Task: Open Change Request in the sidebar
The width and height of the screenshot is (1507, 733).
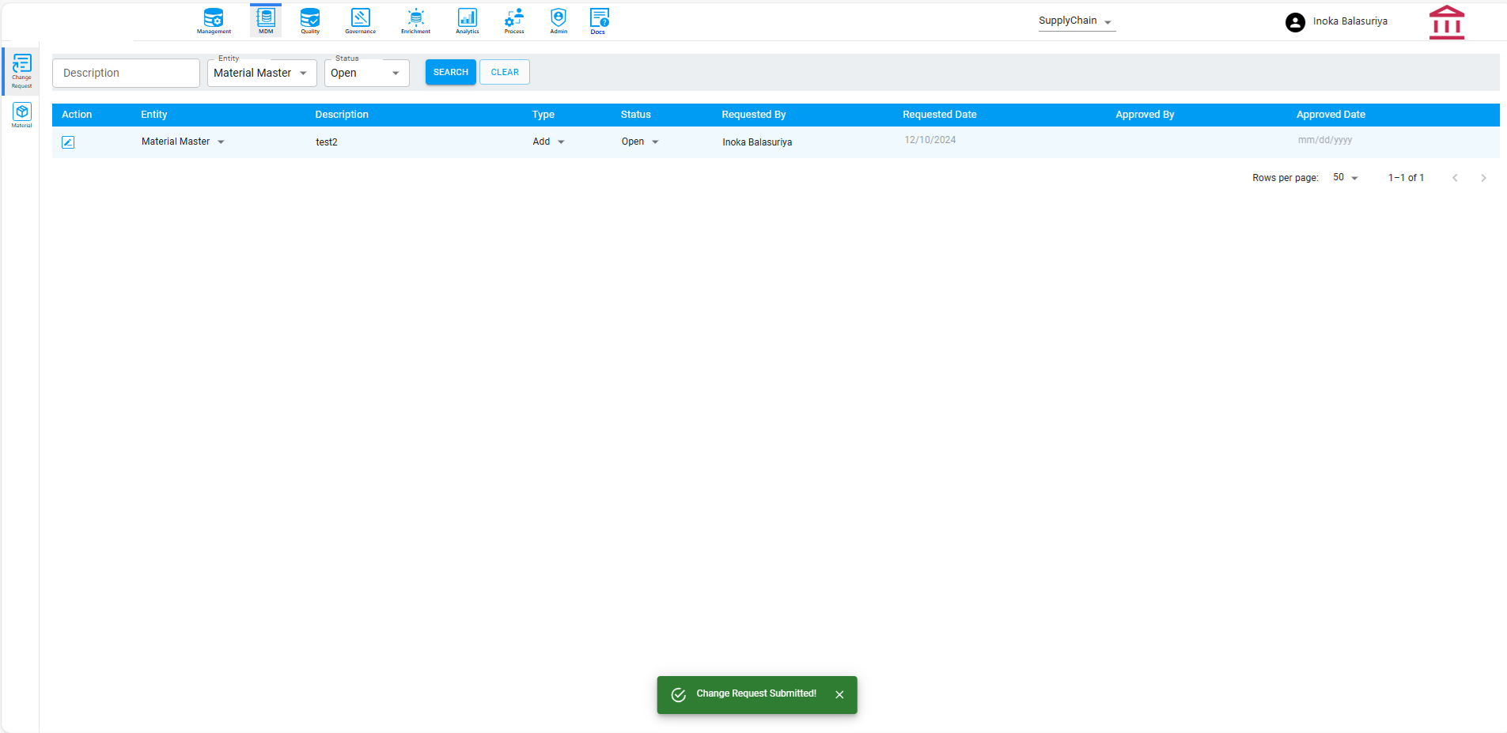Action: [22, 71]
